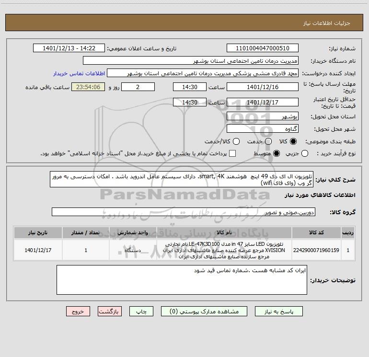Click the announcement date field 1401/12/13 - 14:22
369x357 pixels.
(69, 48)
